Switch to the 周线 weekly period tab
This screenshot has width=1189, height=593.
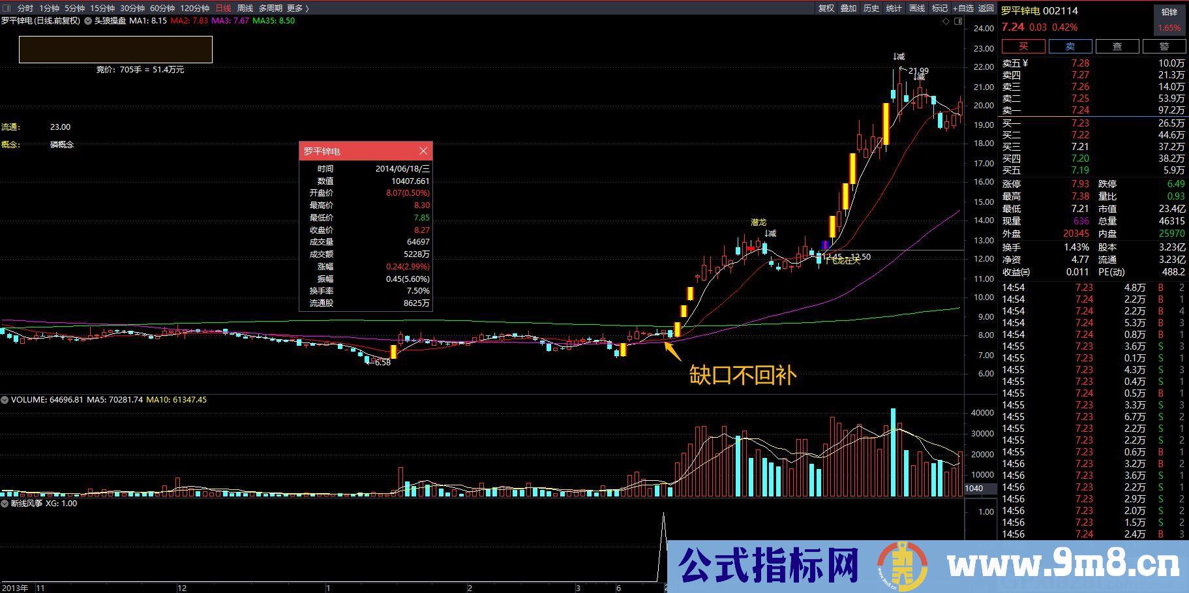coord(245,8)
